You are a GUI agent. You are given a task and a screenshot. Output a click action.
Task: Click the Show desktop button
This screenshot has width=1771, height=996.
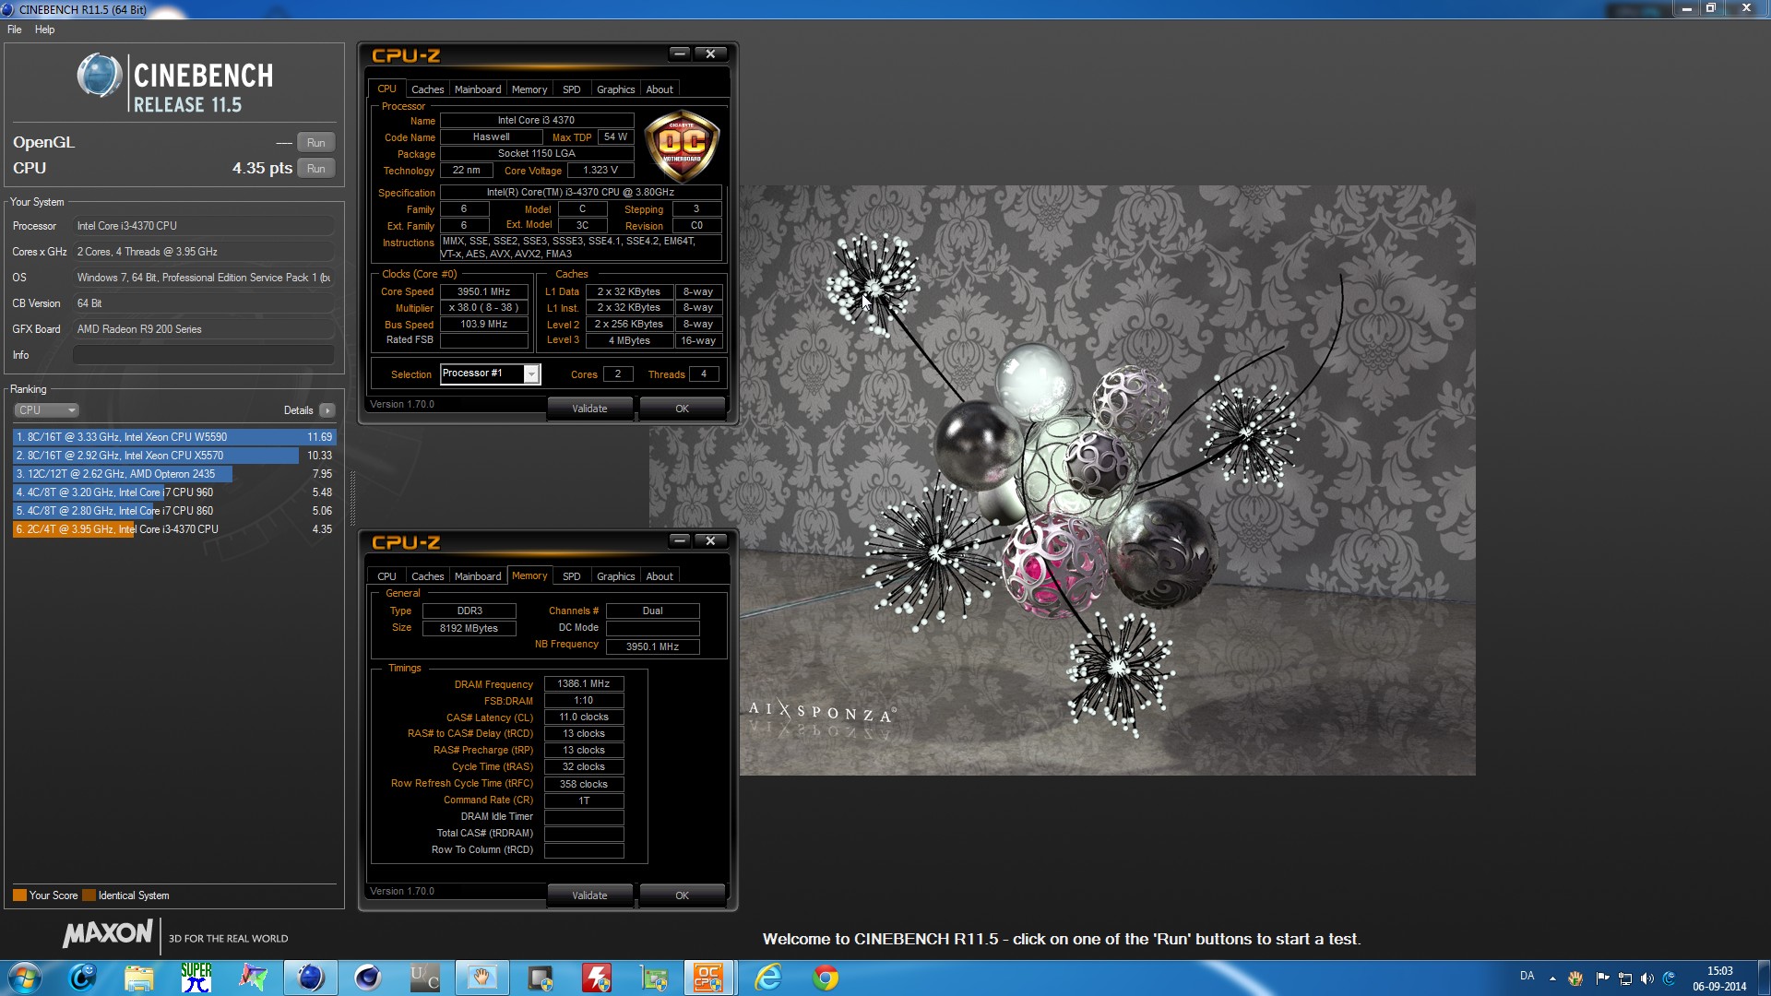(x=1764, y=978)
